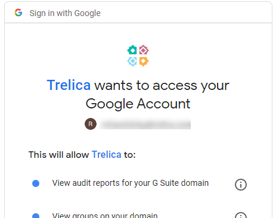Select "View groups on your domain" permission
This screenshot has height=218, width=276.
(x=105, y=215)
